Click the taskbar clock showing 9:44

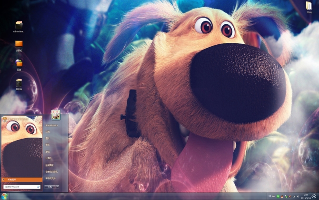pos(306,196)
